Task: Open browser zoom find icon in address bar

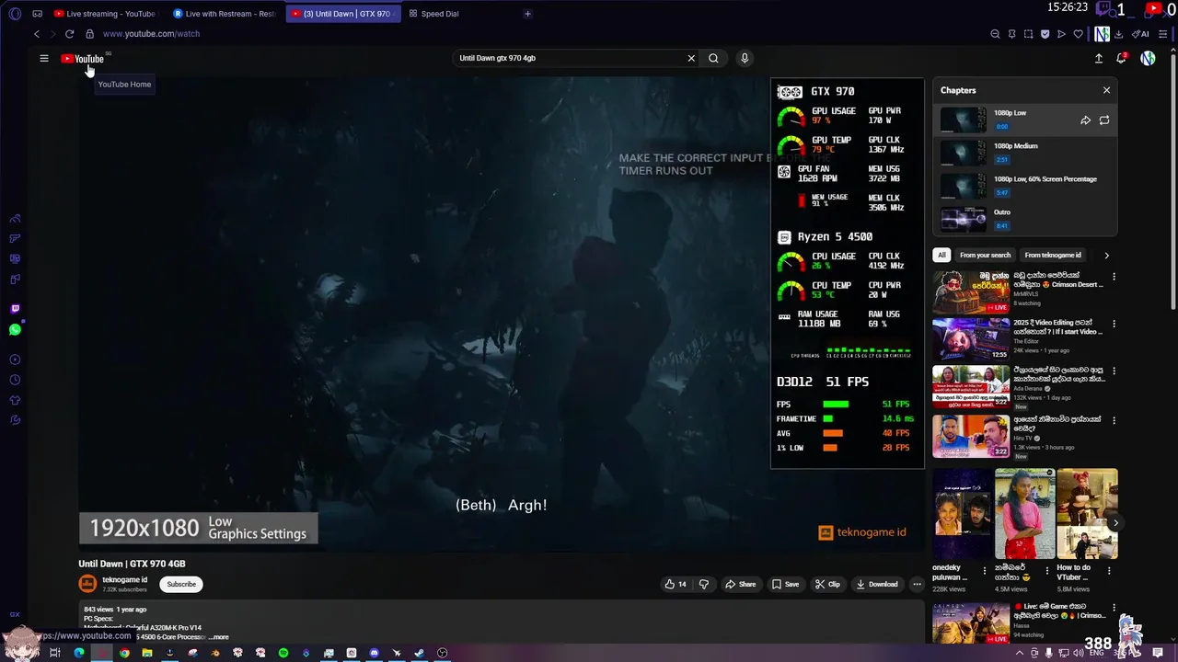Action: (x=995, y=34)
